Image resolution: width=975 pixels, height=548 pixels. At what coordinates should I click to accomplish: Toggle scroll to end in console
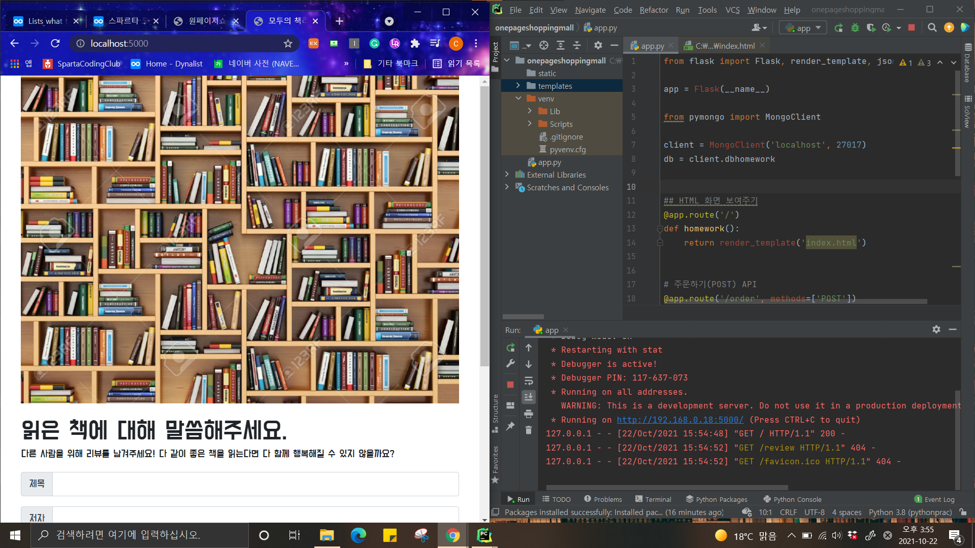pyautogui.click(x=529, y=397)
